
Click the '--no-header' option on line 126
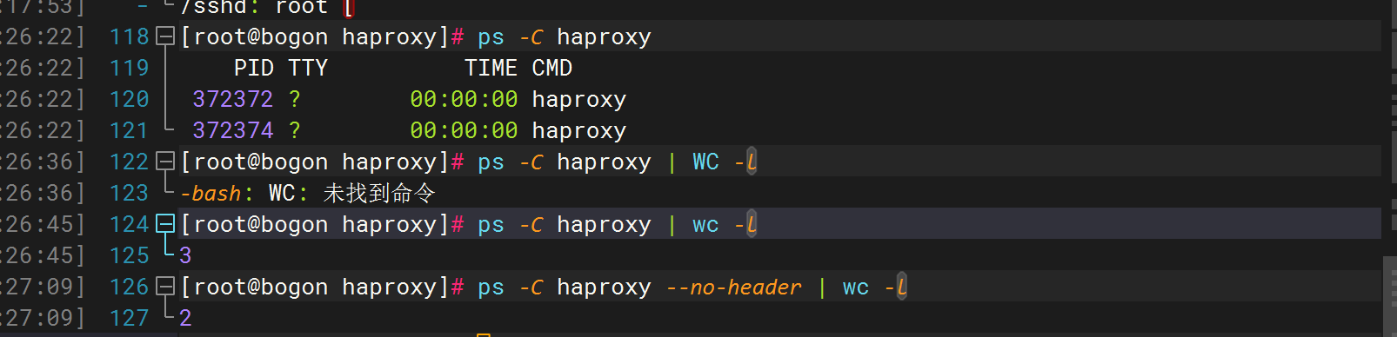(x=733, y=287)
